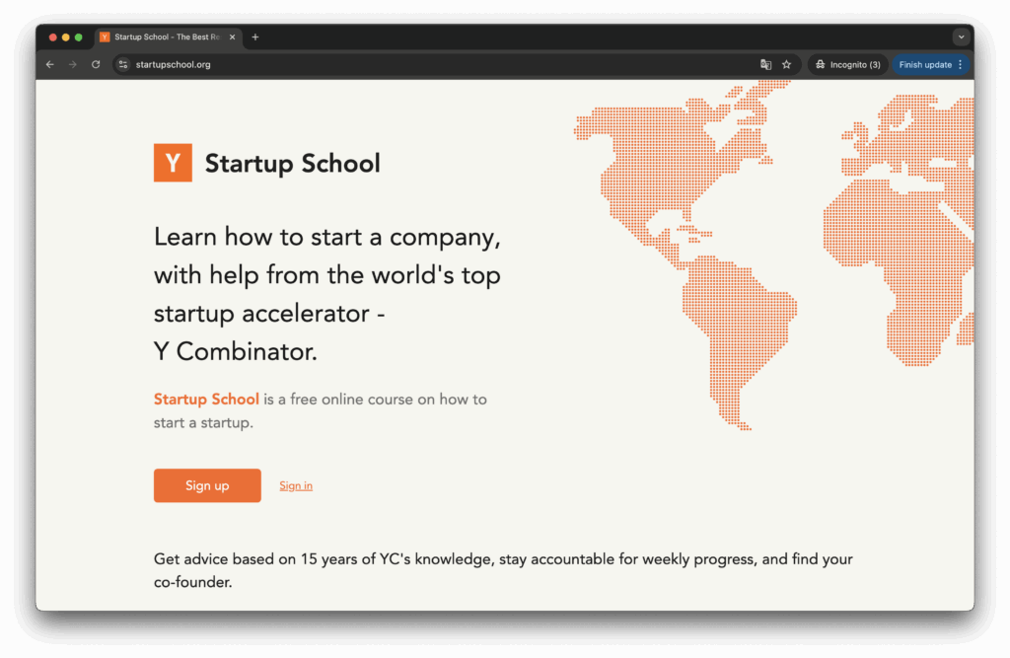The width and height of the screenshot is (1010, 658).
Task: Open the Chrome three-dot menu
Action: pos(961,64)
